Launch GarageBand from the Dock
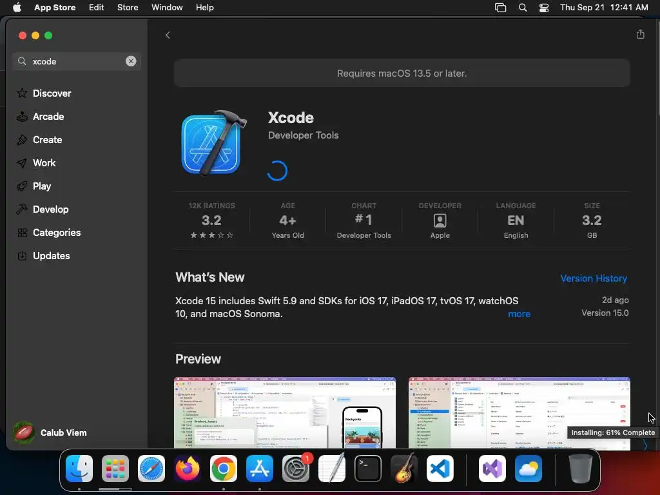 click(x=404, y=469)
